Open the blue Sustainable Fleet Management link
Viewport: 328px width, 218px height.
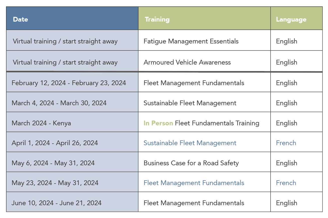[x=190, y=143]
